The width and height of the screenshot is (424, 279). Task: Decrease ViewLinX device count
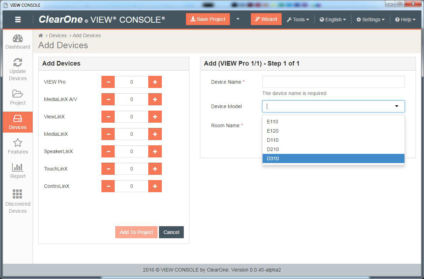(108, 117)
